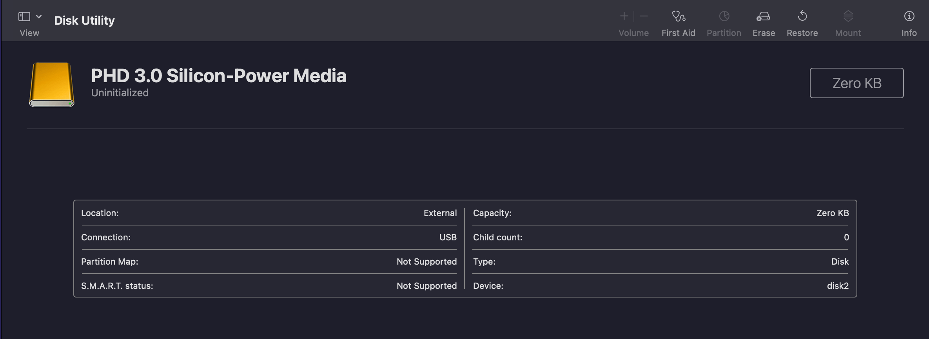Toggle the sidebar View icon
The height and width of the screenshot is (339, 929).
click(x=24, y=16)
